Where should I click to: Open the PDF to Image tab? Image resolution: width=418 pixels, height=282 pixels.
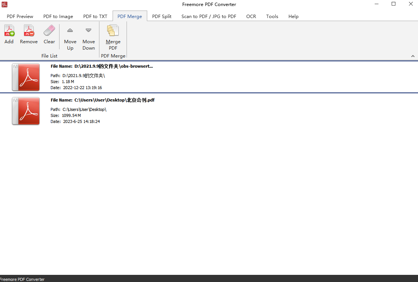pos(58,16)
